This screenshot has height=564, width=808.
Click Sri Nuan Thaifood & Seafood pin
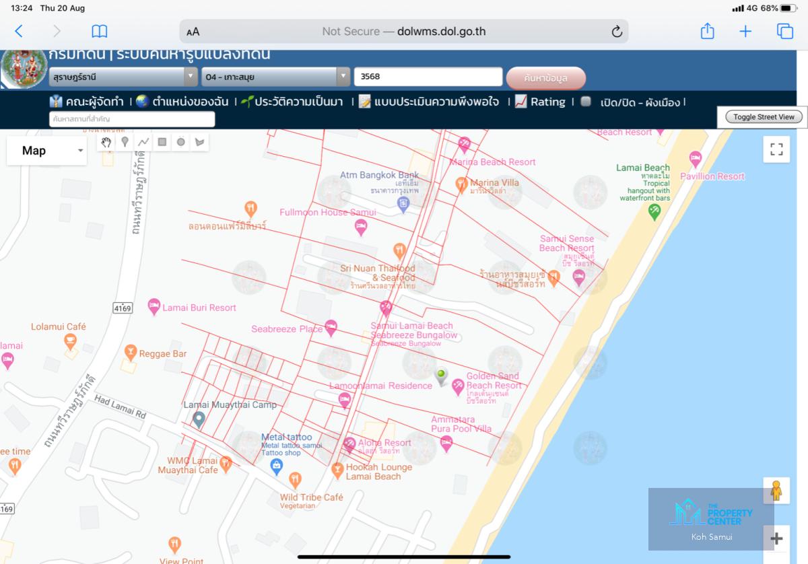[399, 252]
